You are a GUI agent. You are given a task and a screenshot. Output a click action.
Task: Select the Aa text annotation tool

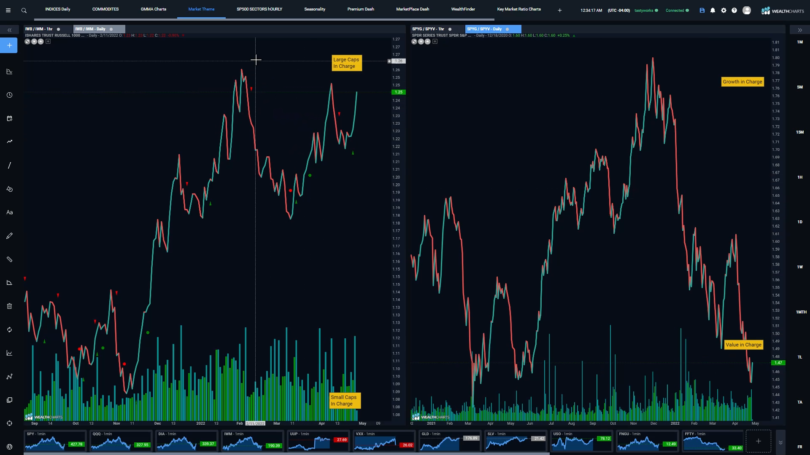pyautogui.click(x=9, y=212)
